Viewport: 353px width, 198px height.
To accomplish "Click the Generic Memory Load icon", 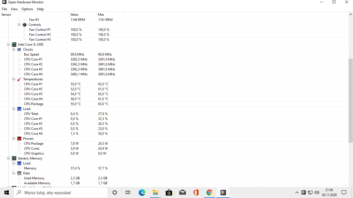I will click(19, 163).
